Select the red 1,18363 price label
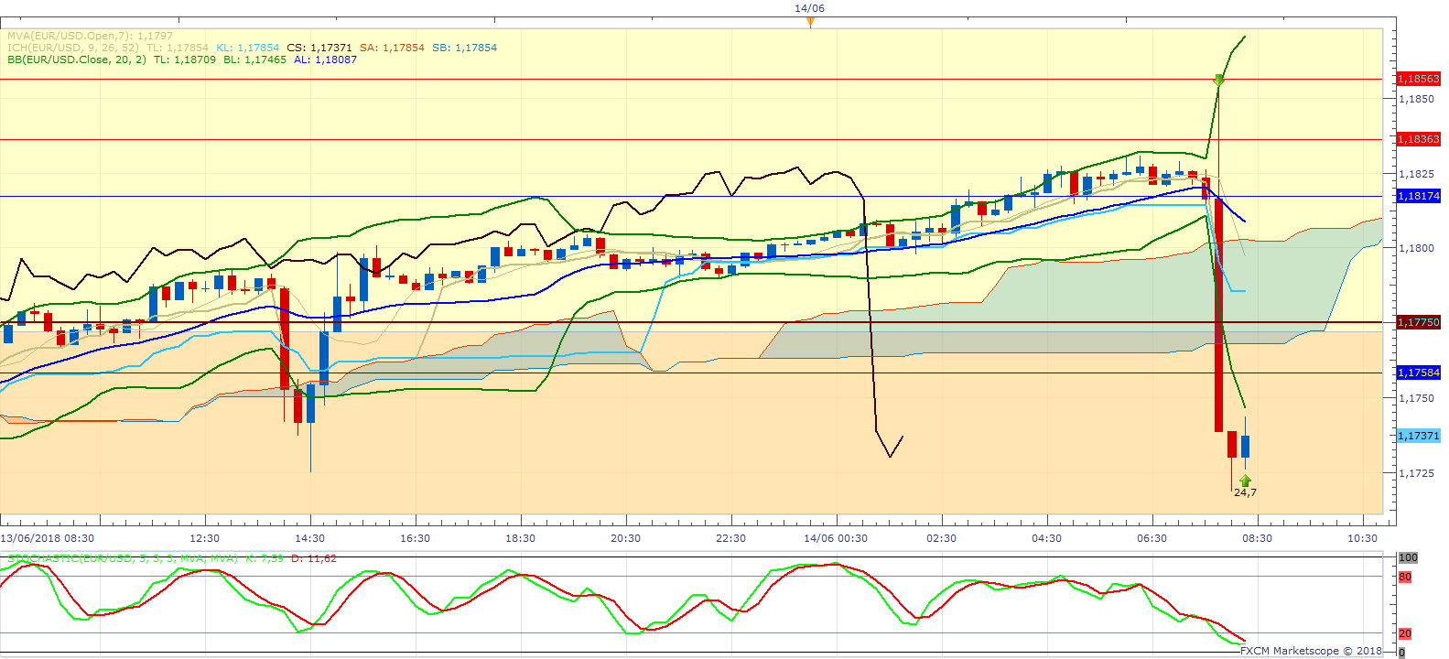The height and width of the screenshot is (659, 1449). point(1418,139)
